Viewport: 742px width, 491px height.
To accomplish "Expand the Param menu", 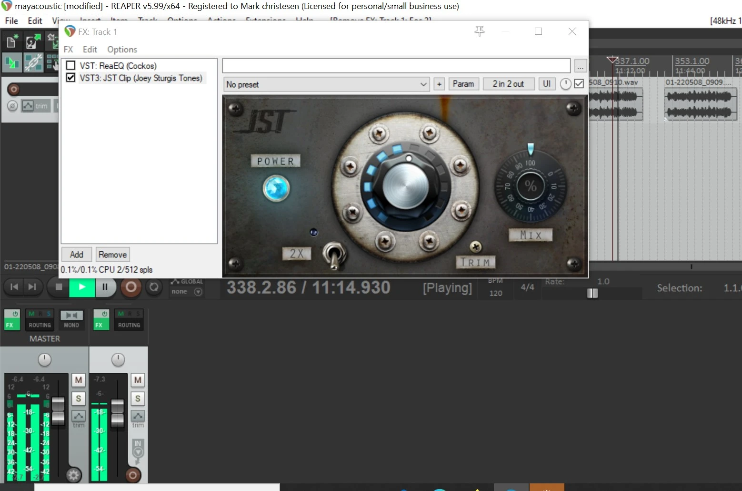I will [463, 84].
